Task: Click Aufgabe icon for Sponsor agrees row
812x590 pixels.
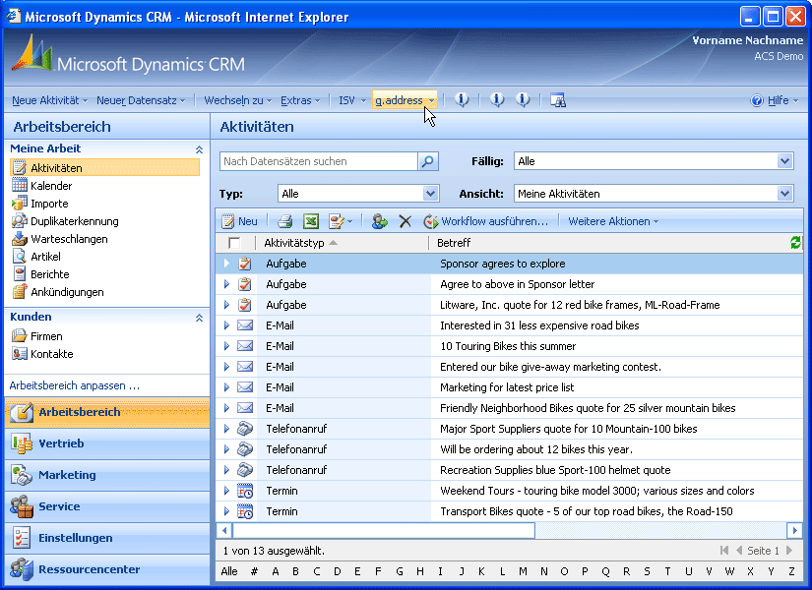Action: (x=245, y=264)
